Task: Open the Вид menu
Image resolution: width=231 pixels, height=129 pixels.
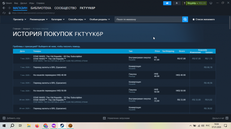Action: click(x=16, y=3)
